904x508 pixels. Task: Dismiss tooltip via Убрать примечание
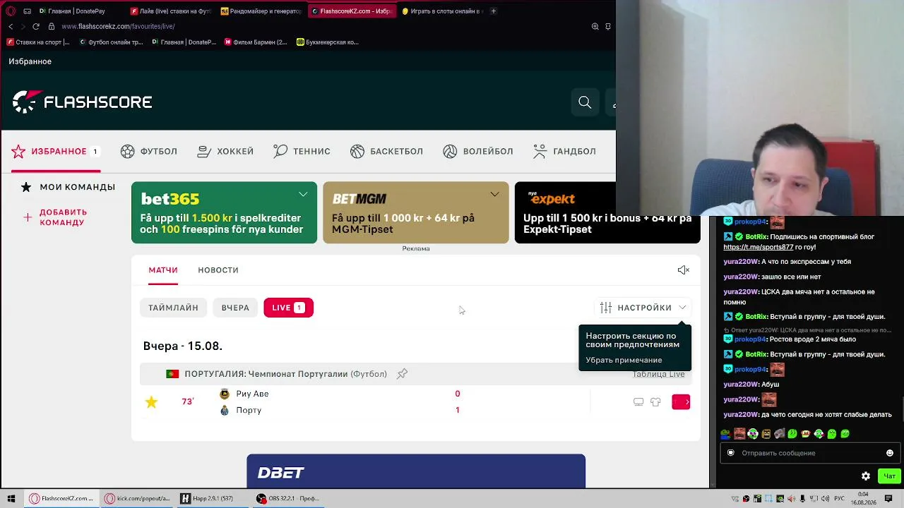[x=624, y=360]
